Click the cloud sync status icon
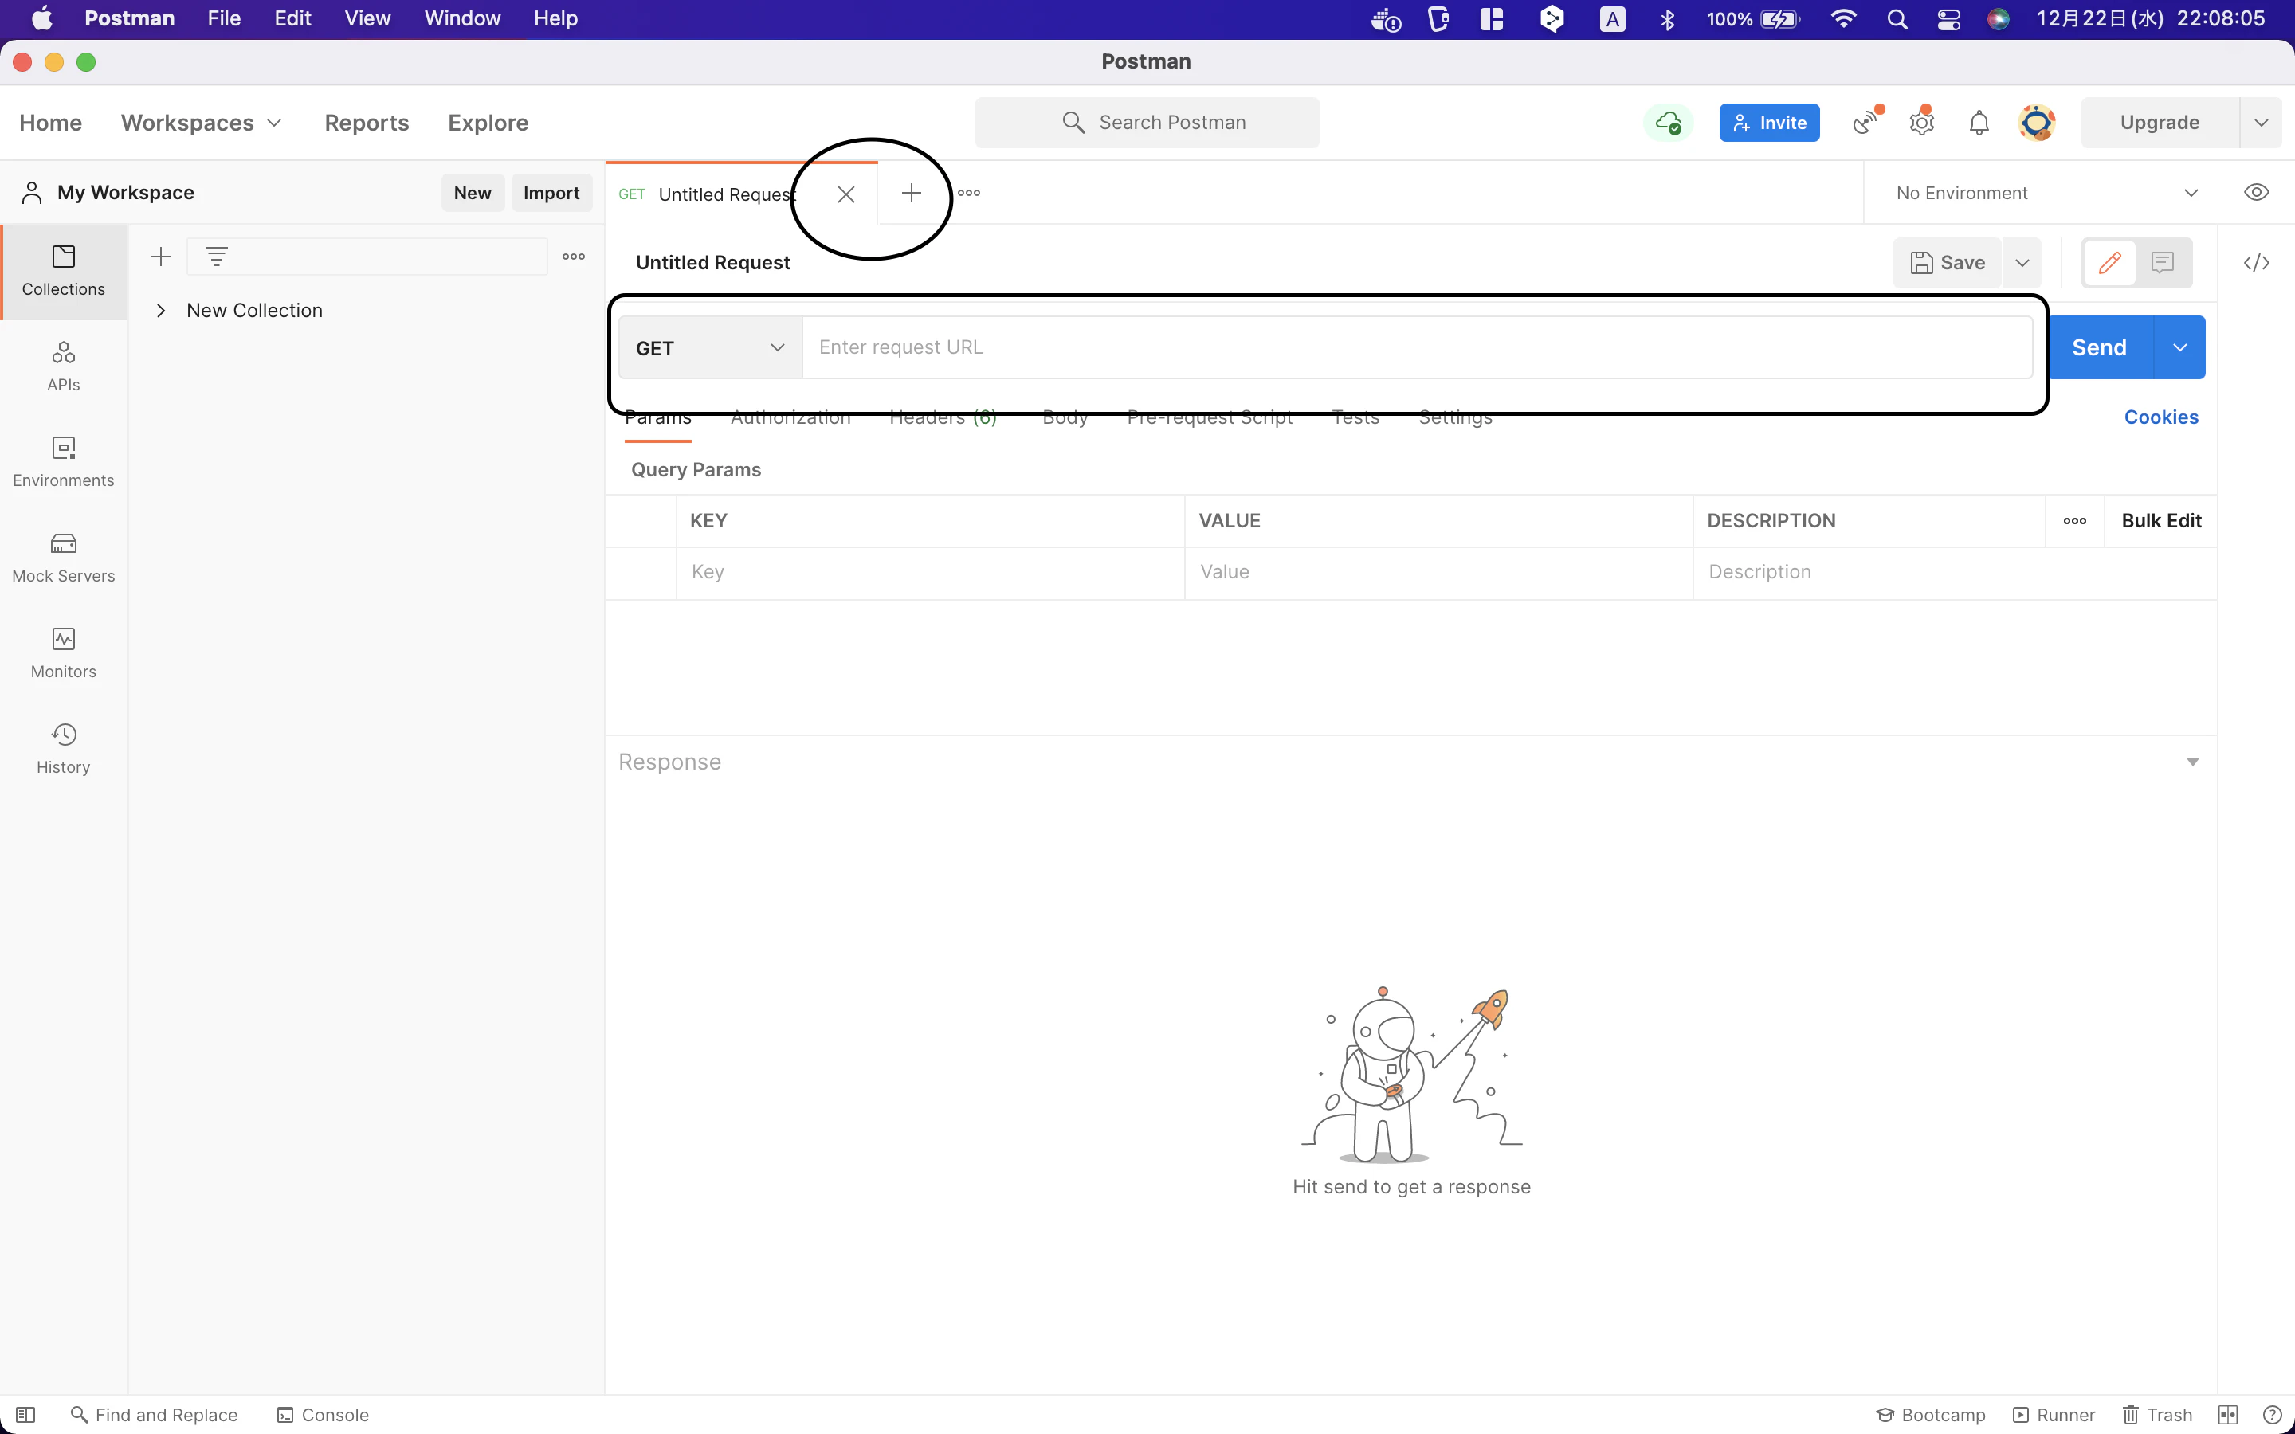Image resolution: width=2295 pixels, height=1434 pixels. click(x=1668, y=123)
